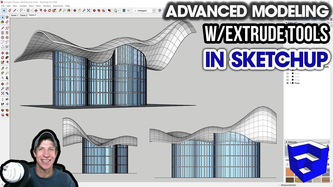Screen dimensions: 333x187
Task: Open the Ruby extension manager icon
Action: pos(109,11)
